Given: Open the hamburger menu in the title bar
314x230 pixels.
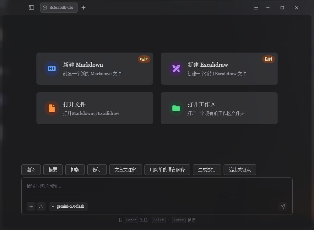Looking at the screenshot, I should point(256,7).
